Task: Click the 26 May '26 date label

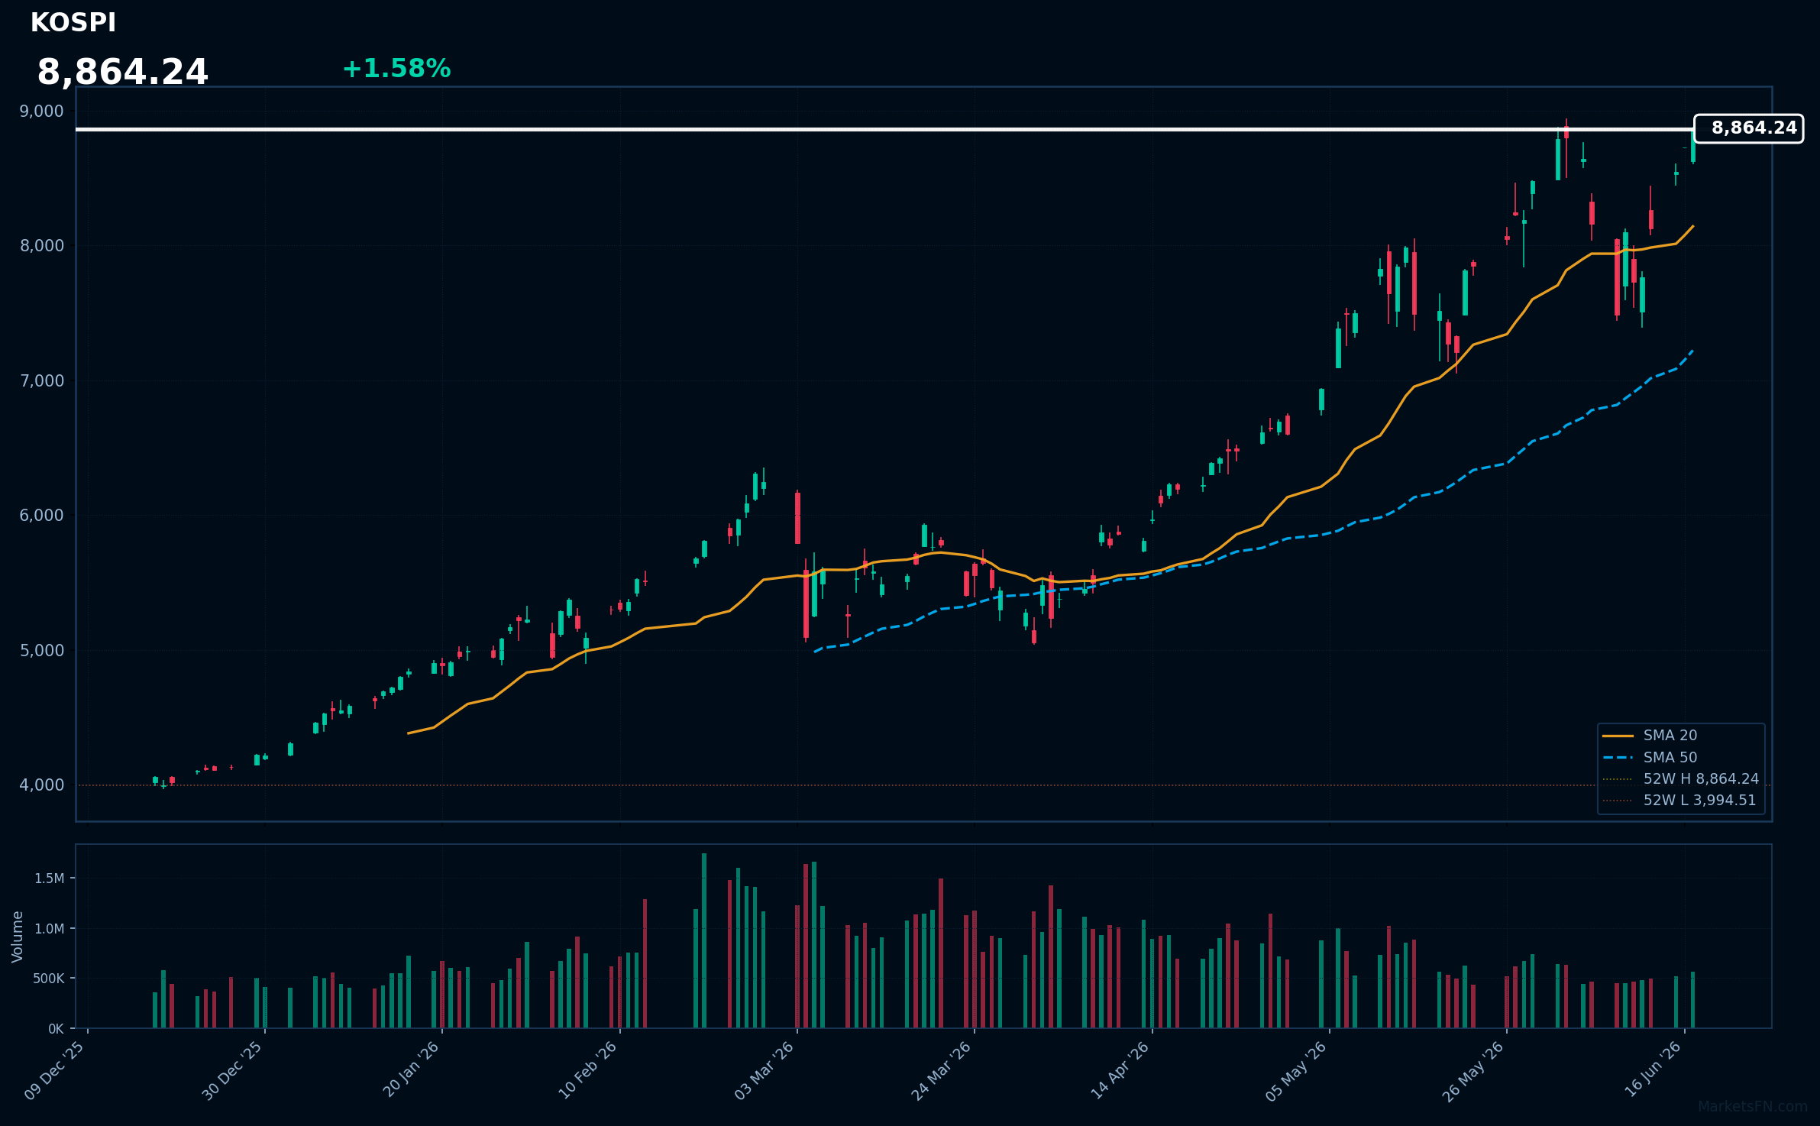Action: tap(1472, 1072)
